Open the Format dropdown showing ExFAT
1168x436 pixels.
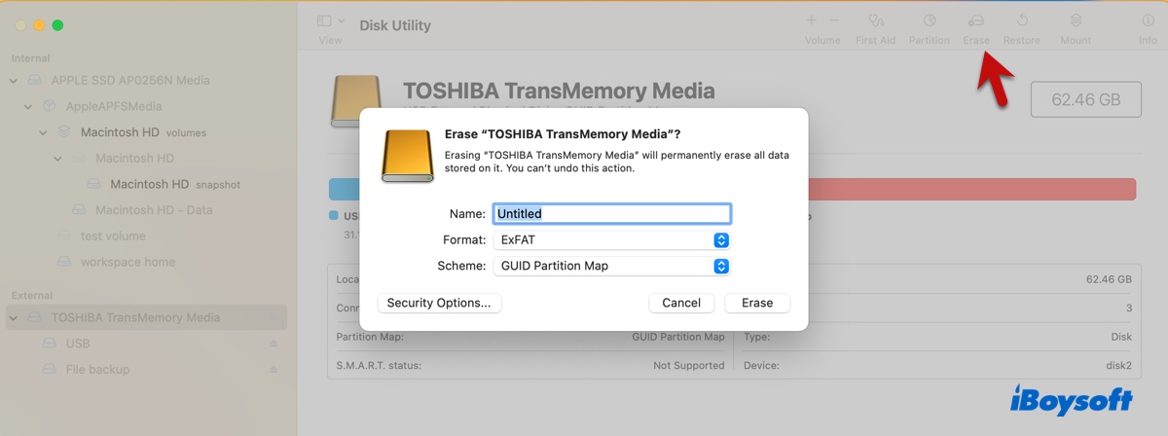612,239
